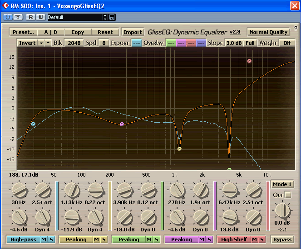Click the 3.90k Hz frequency knob
This screenshot has width=301, height=249.
click(124, 190)
